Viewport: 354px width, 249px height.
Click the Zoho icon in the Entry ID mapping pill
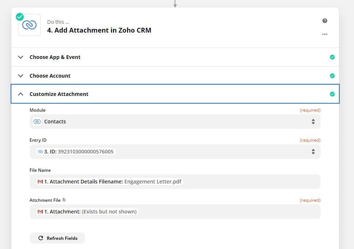[40, 151]
